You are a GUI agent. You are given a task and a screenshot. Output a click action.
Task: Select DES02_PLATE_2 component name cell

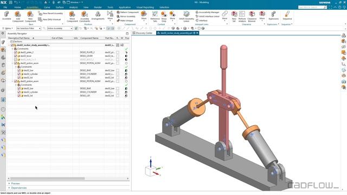(x=87, y=53)
